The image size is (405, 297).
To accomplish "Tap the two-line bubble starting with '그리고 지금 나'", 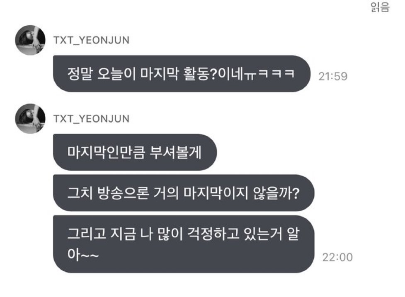I will tap(184, 244).
